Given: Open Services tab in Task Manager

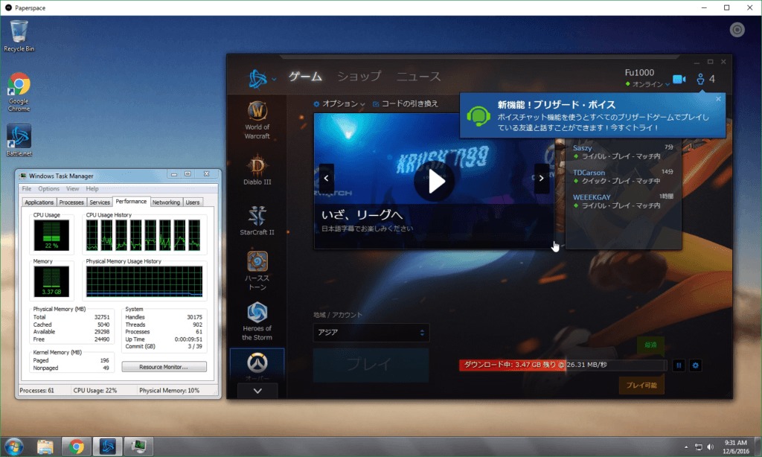Looking at the screenshot, I should [x=100, y=202].
